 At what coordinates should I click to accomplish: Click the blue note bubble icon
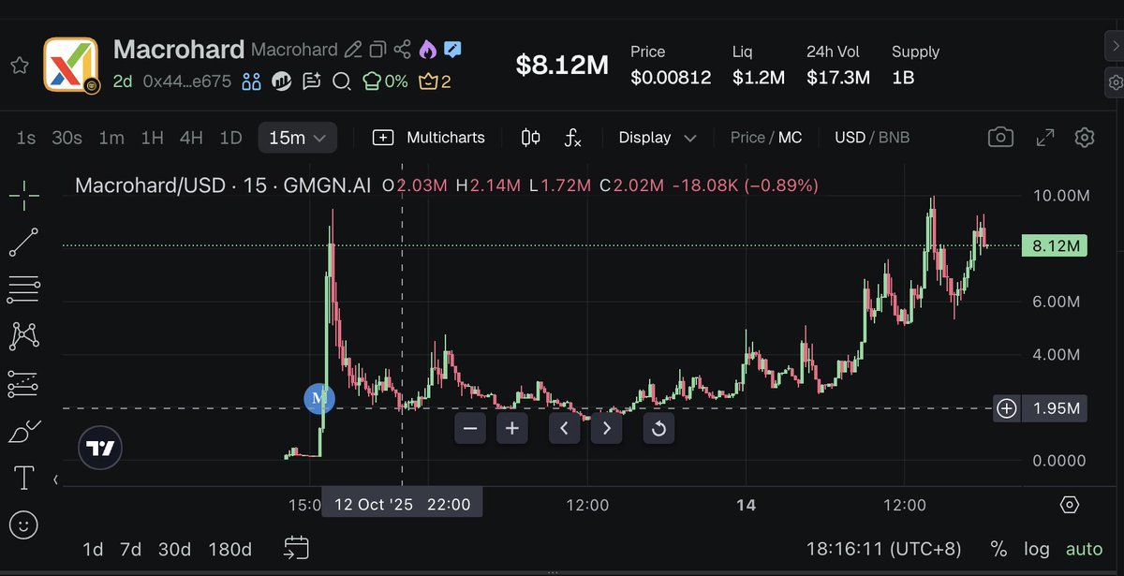tap(452, 50)
